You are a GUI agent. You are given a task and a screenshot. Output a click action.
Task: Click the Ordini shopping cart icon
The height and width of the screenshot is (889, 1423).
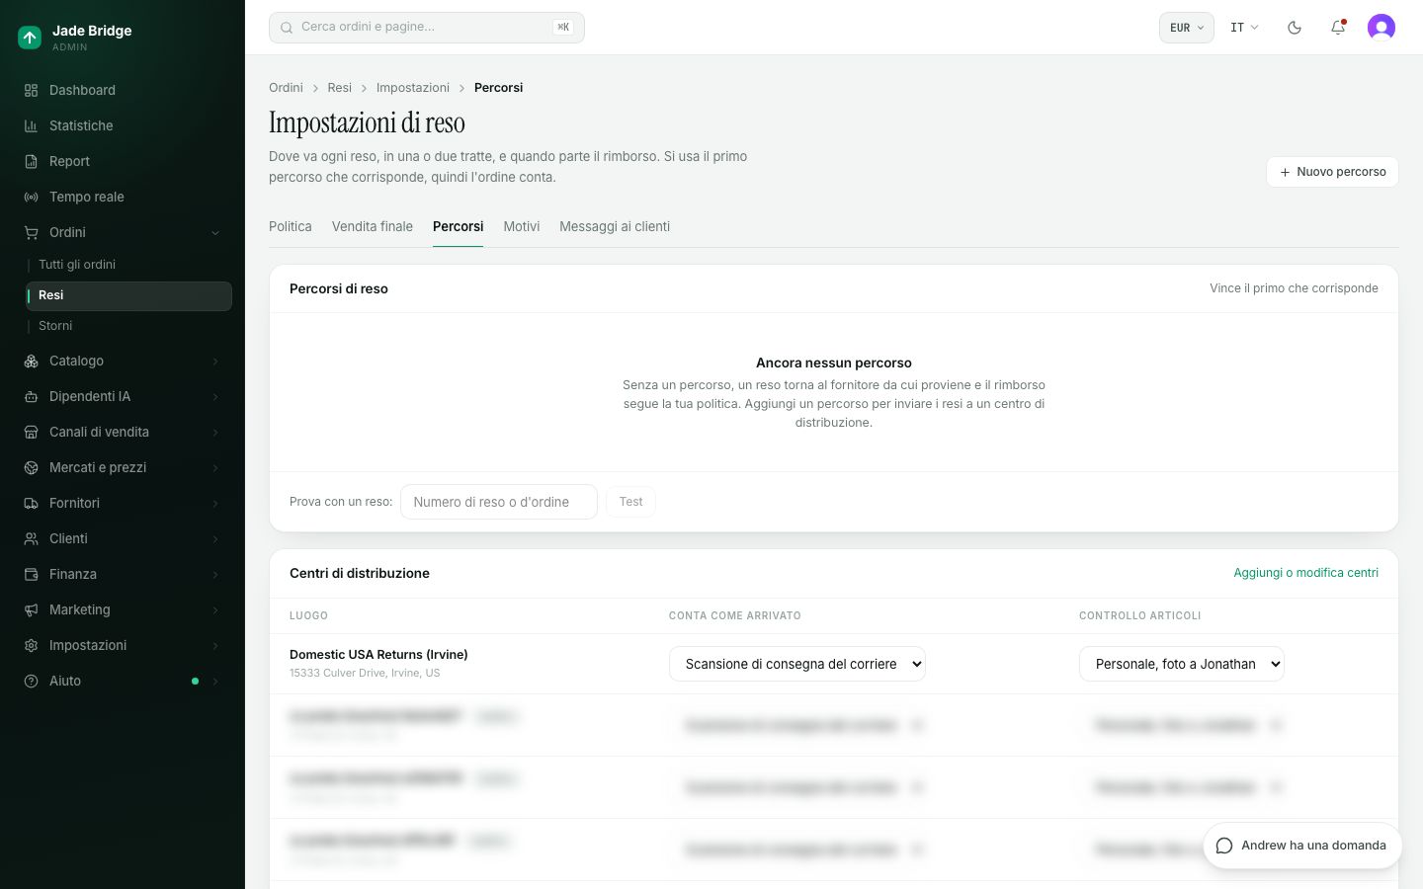[31, 232]
